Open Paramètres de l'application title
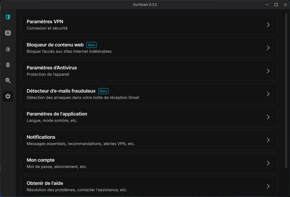This screenshot has height=197, width=290. click(57, 114)
